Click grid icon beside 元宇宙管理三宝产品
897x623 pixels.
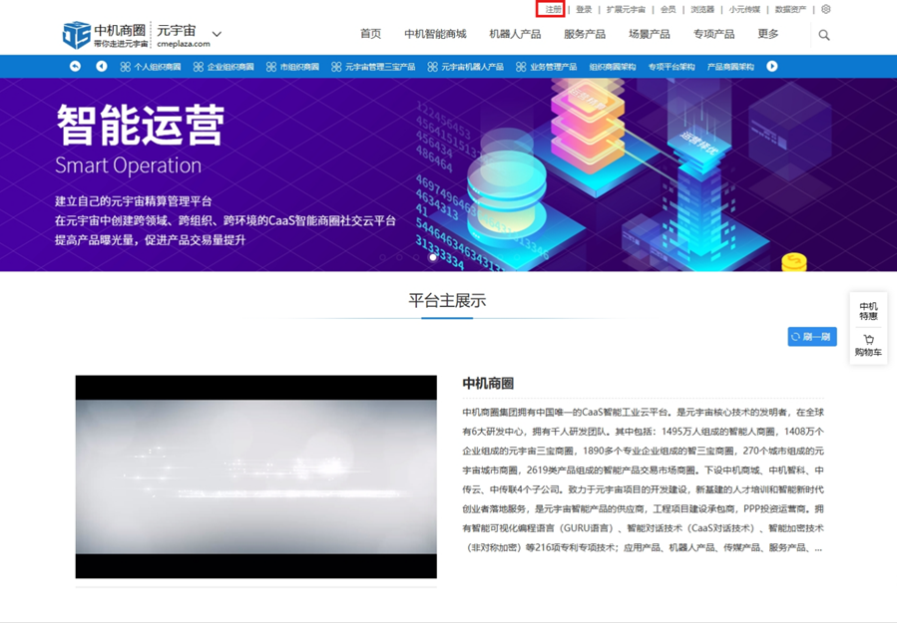click(336, 67)
